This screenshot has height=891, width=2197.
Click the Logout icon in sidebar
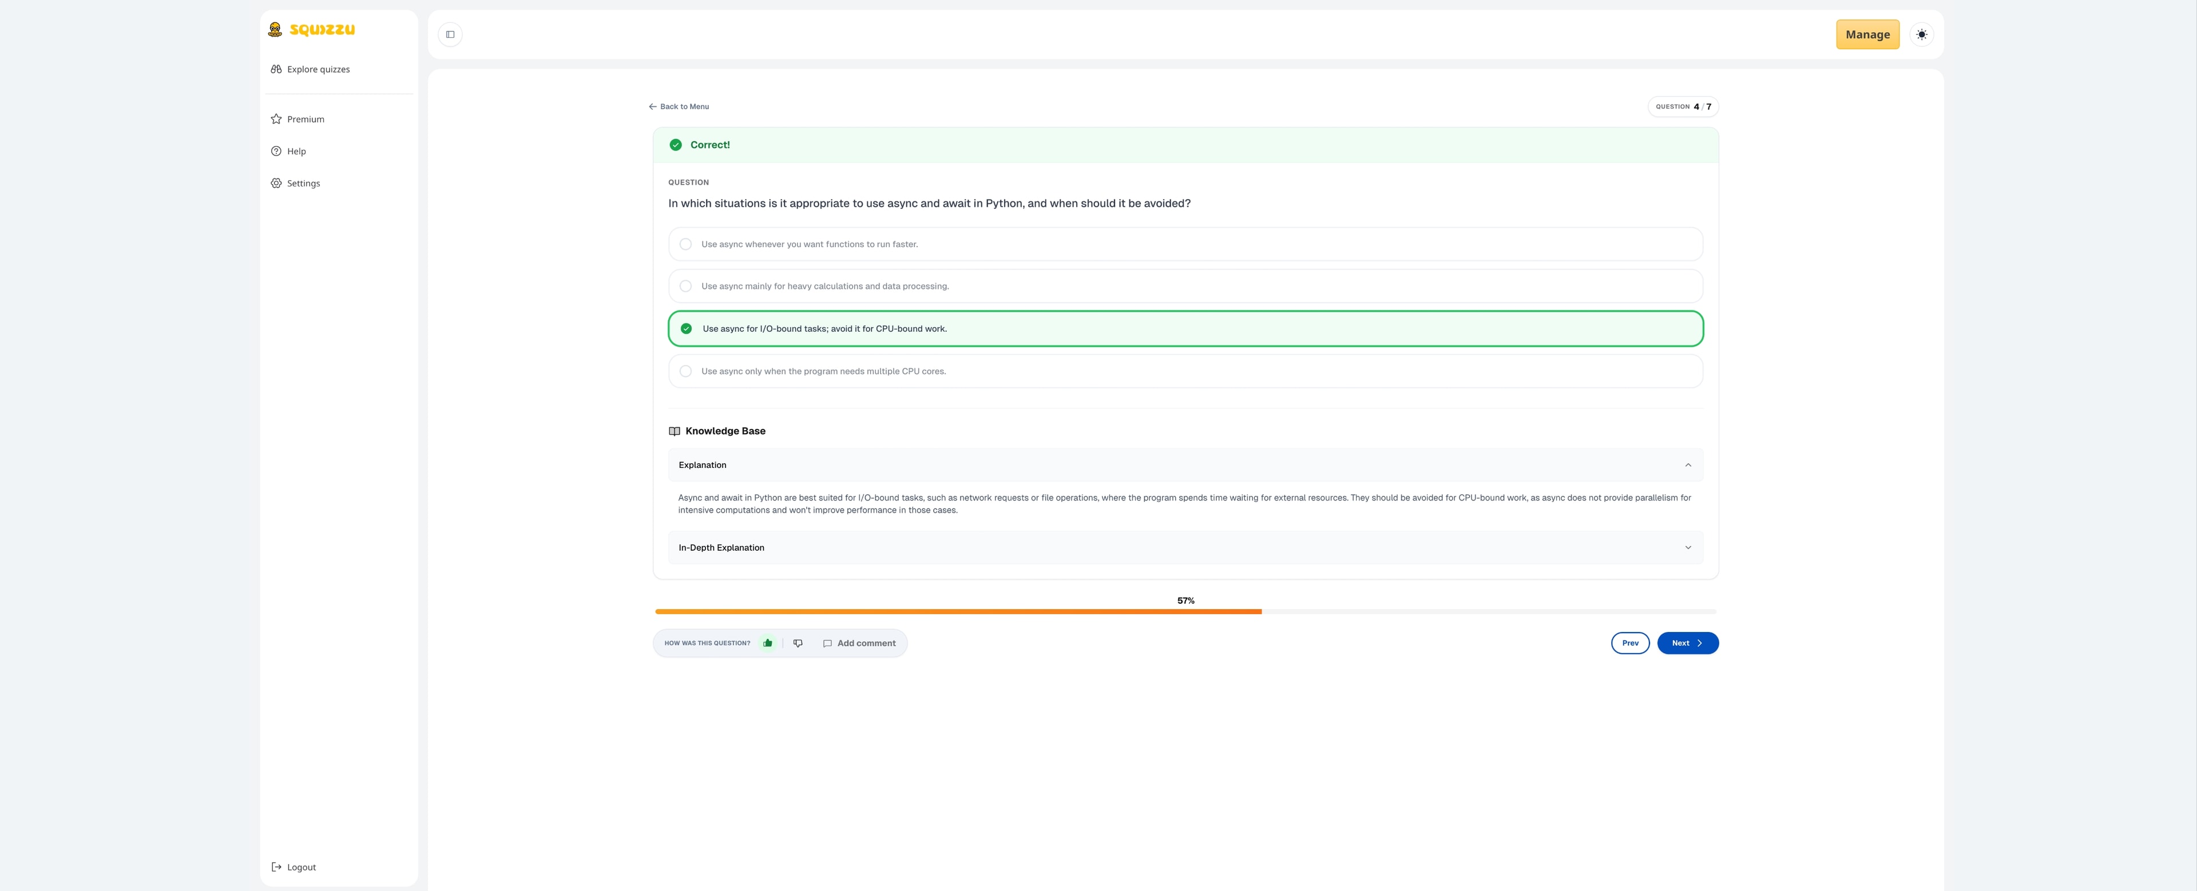tap(276, 867)
